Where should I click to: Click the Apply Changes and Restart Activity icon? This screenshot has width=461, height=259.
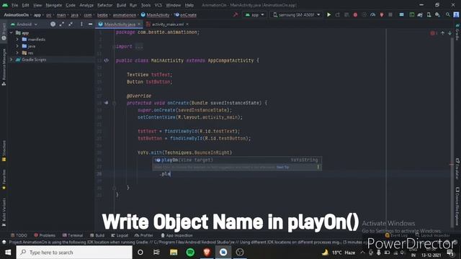tap(338, 14)
